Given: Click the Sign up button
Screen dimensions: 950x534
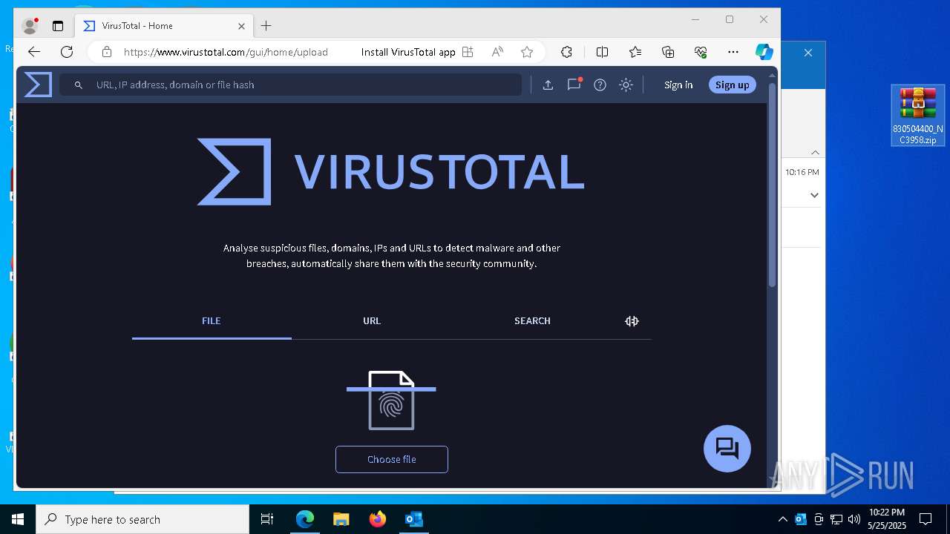Looking at the screenshot, I should tap(732, 85).
